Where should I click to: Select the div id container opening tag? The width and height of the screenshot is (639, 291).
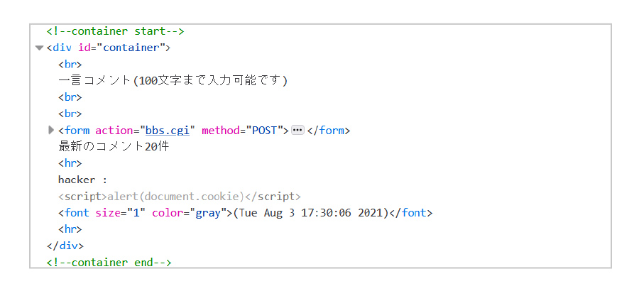click(x=109, y=48)
